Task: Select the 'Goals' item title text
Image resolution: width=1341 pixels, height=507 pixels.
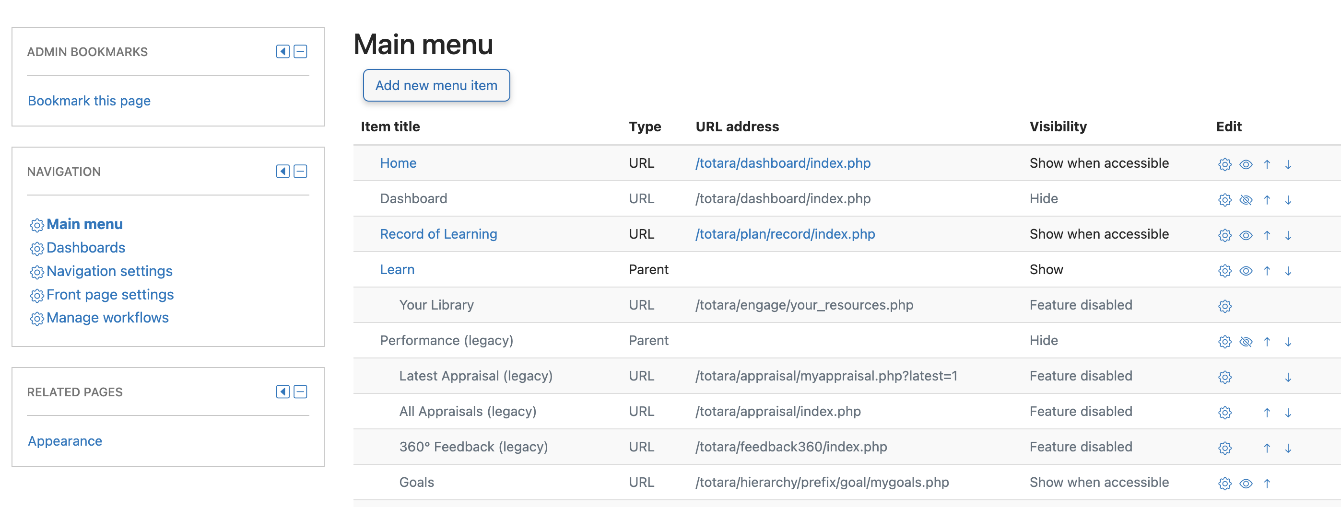Action: [416, 482]
